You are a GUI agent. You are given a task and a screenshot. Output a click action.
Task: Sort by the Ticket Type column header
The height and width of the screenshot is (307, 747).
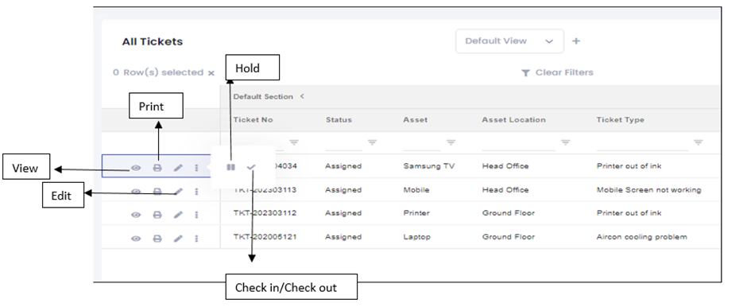coord(621,119)
